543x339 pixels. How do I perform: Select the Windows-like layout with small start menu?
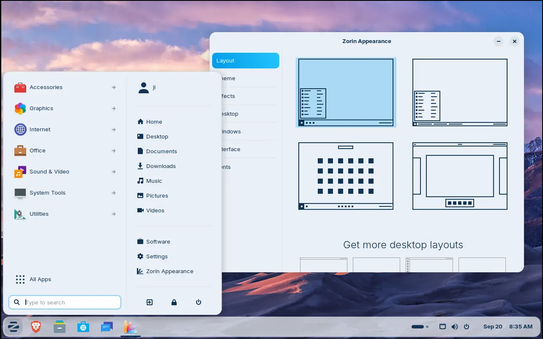346,92
